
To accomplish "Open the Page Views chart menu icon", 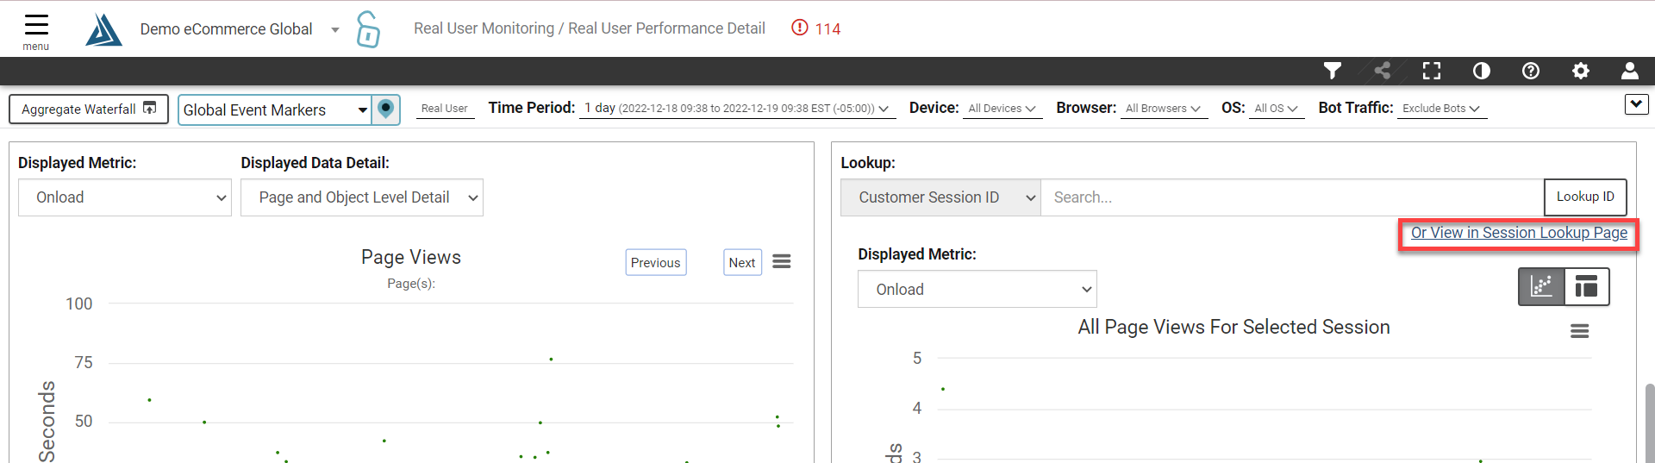I will pyautogui.click(x=782, y=261).
